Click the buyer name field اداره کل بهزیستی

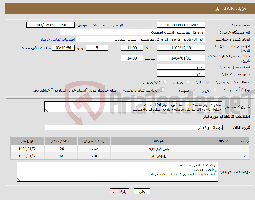[133, 32]
